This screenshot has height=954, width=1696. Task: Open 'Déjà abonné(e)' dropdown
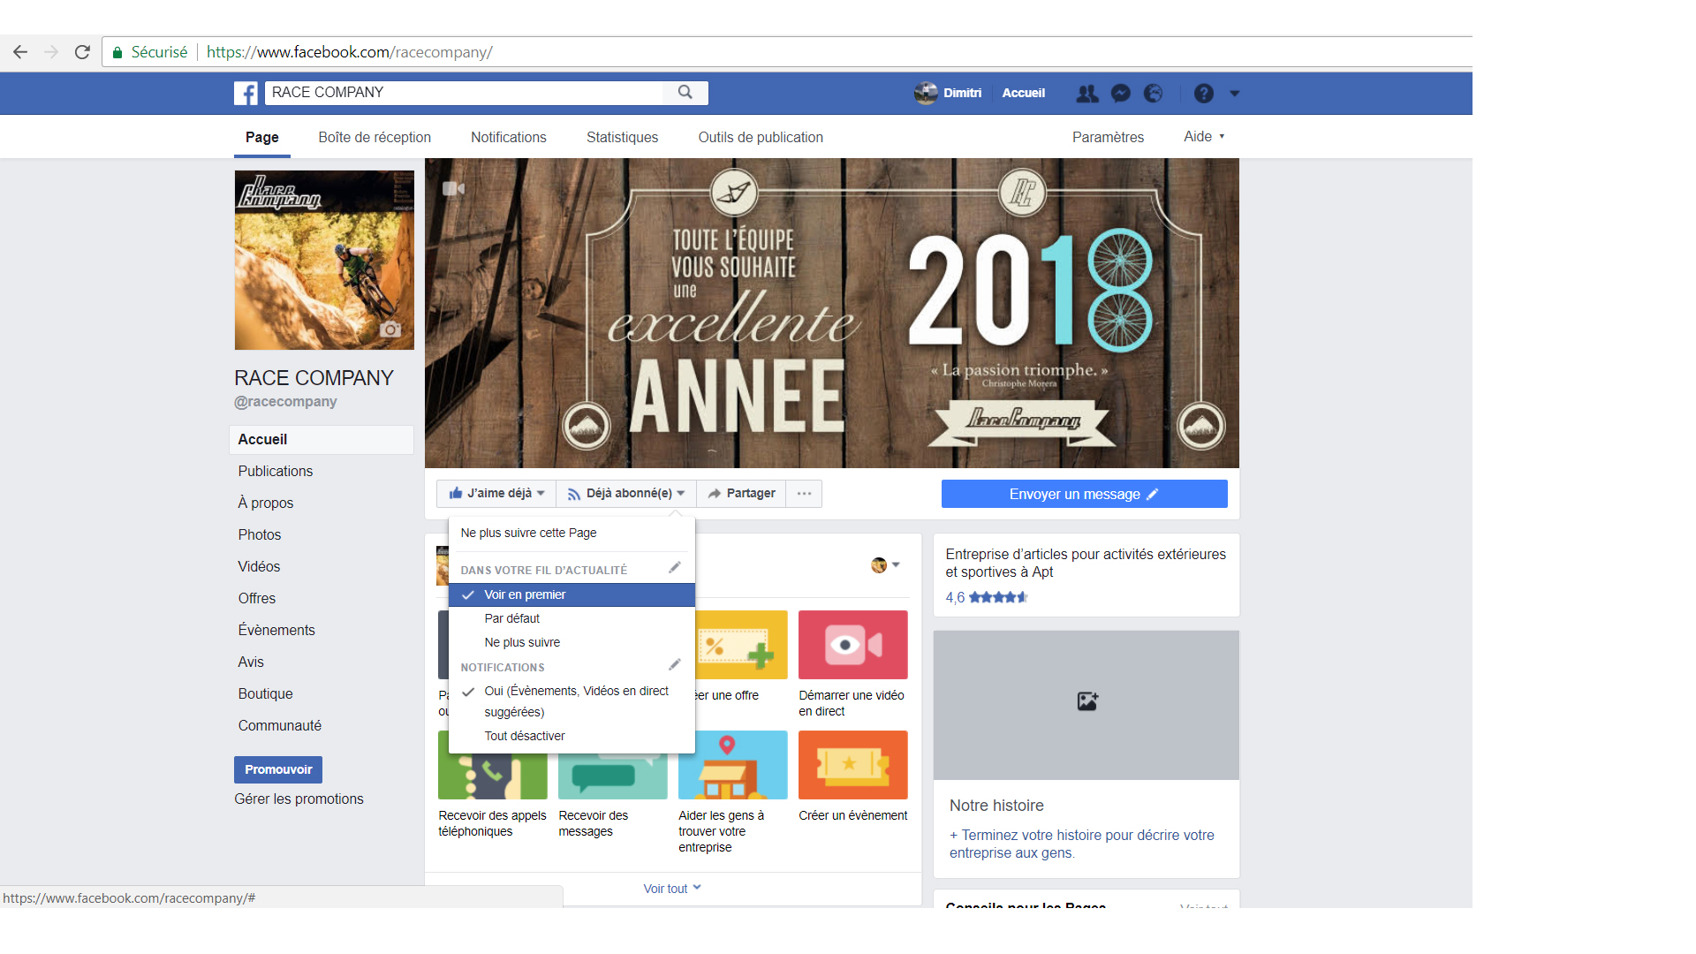click(626, 494)
